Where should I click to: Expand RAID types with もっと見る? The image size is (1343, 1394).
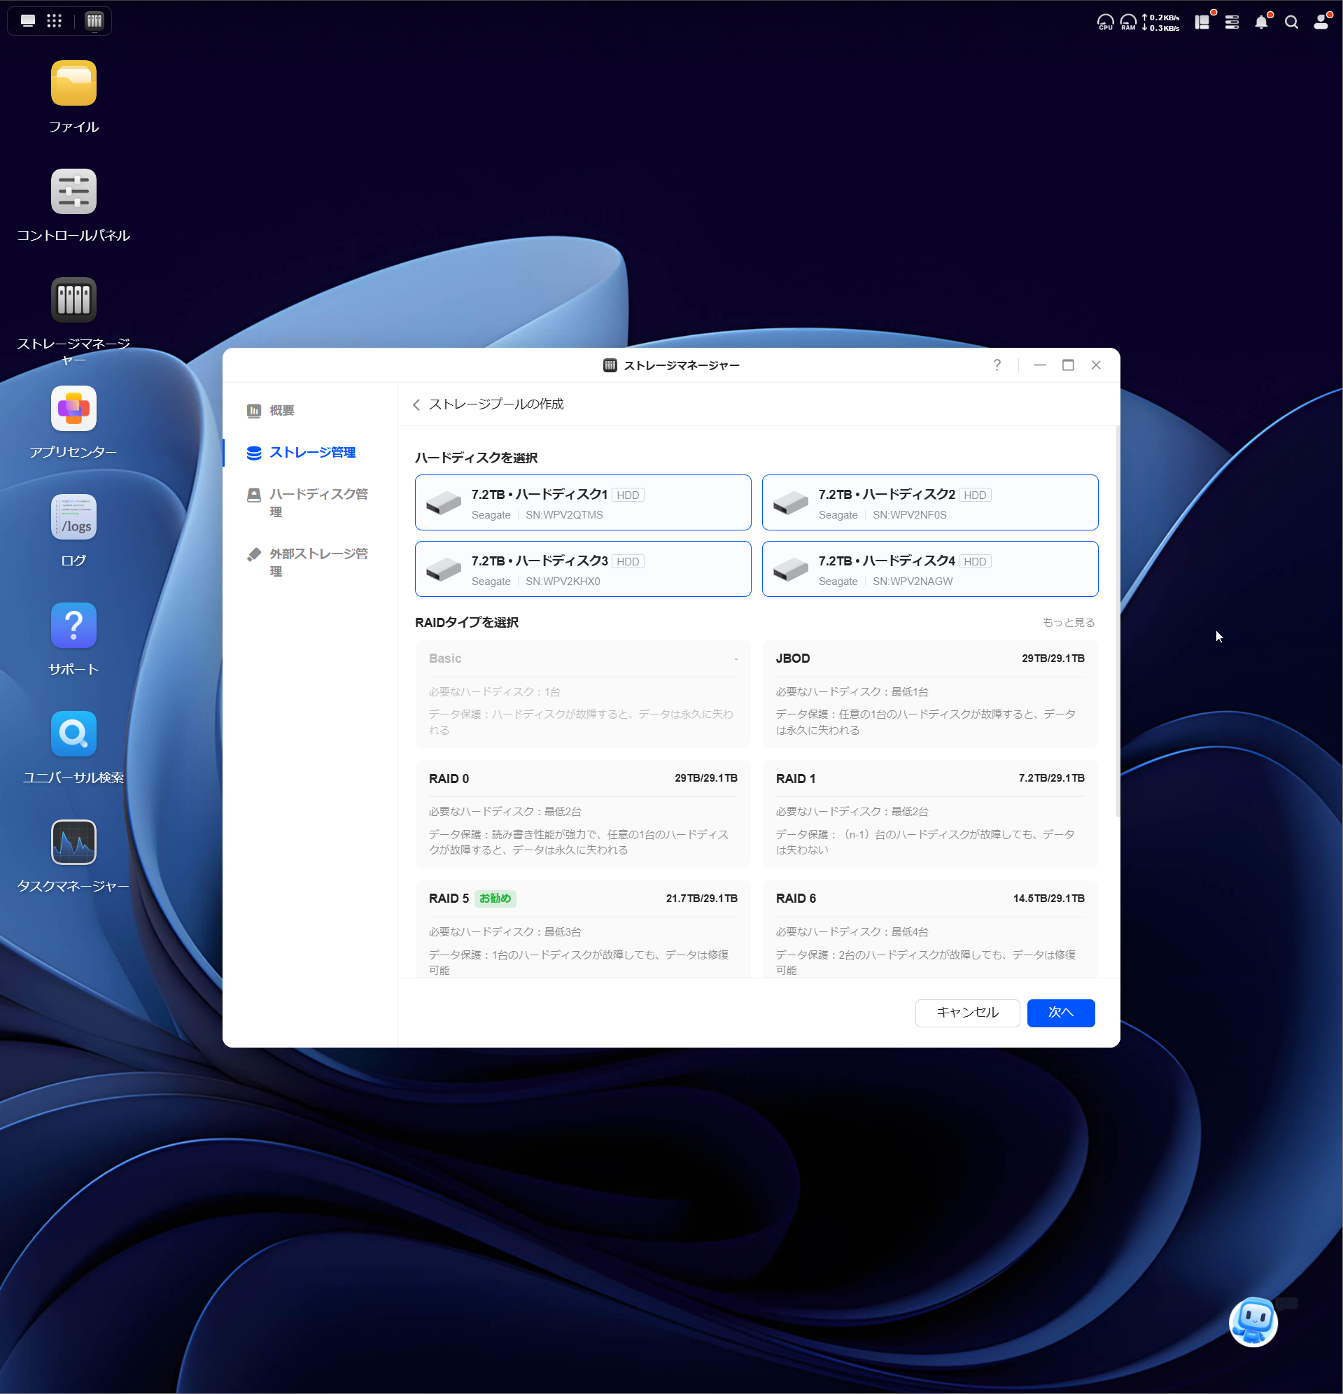tap(1068, 622)
